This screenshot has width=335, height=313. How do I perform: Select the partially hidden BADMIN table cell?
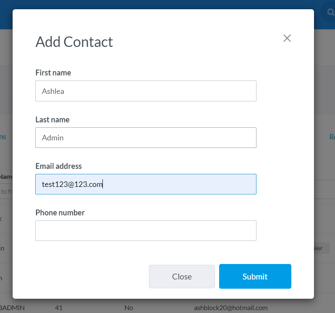click(x=12, y=308)
